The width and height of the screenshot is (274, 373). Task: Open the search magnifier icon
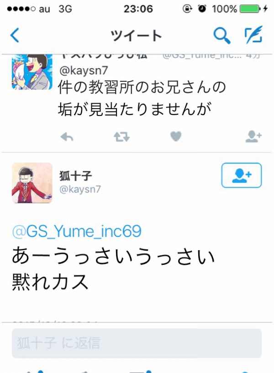[x=221, y=36]
